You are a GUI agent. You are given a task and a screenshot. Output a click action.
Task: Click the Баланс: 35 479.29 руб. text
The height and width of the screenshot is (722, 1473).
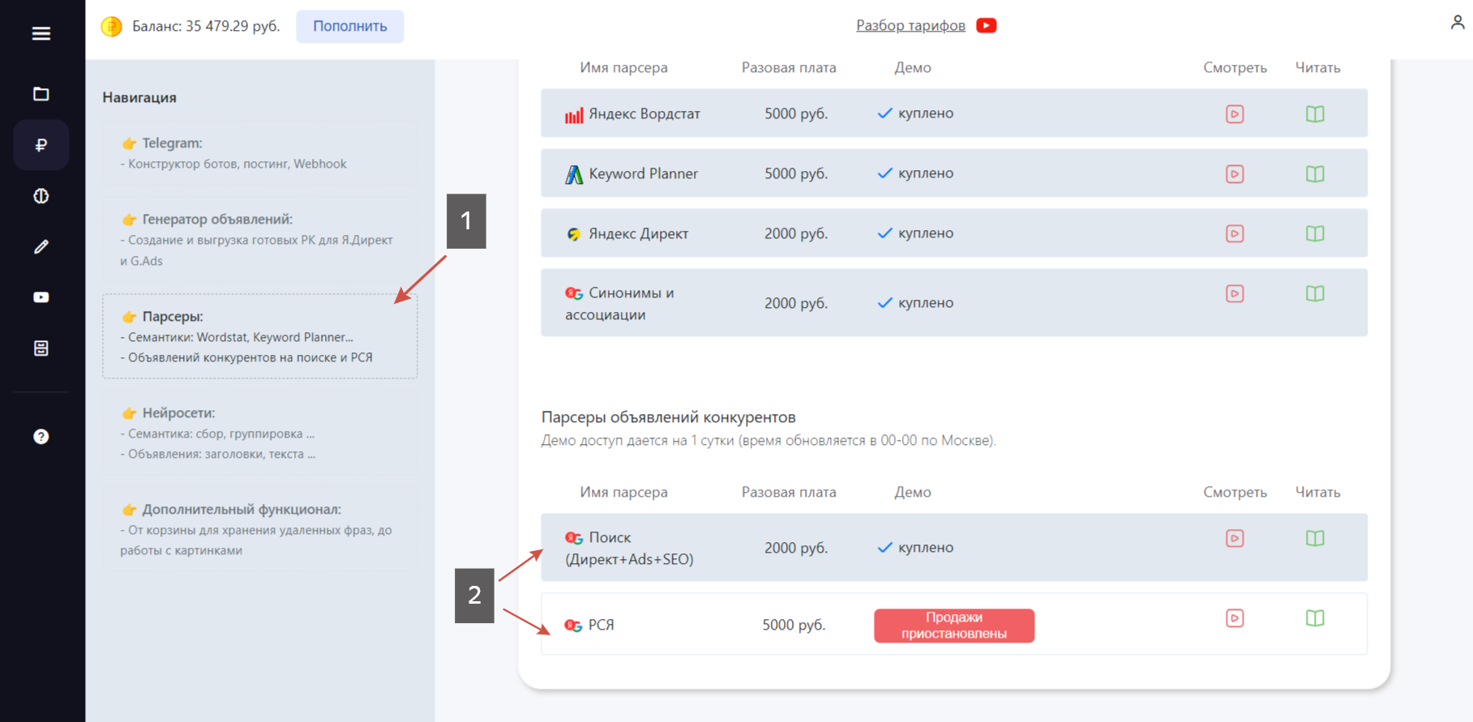pos(206,27)
